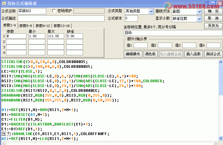The width and height of the screenshot is (223, 145).
Task: Click the A2:=REF(RSI1,N)=LLV line
Action: [x=40, y=139]
